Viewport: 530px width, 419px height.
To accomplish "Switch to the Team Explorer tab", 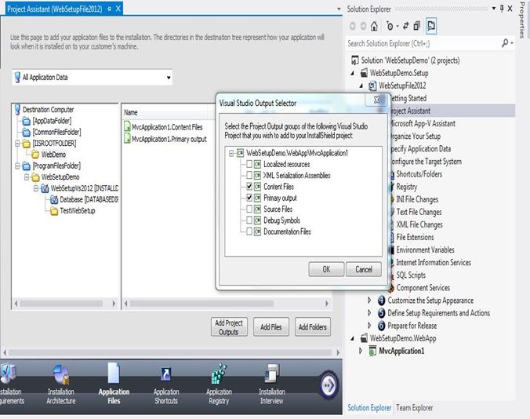I will [415, 408].
